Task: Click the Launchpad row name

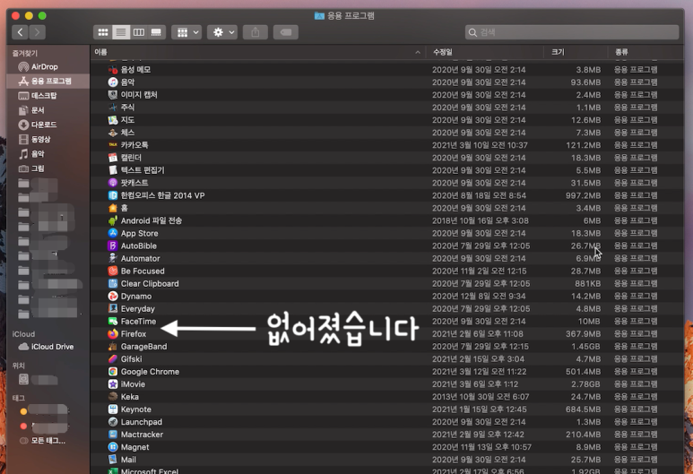Action: point(142,422)
